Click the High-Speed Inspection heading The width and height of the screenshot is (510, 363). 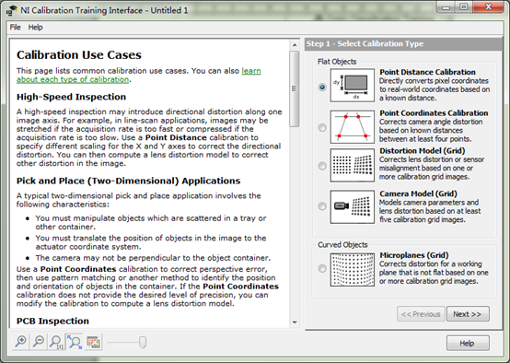(71, 97)
